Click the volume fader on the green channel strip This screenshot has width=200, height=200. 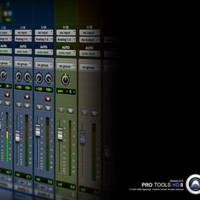click(x=60, y=133)
